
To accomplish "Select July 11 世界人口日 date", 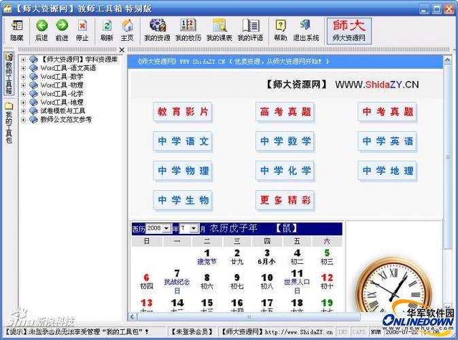I will (297, 282).
